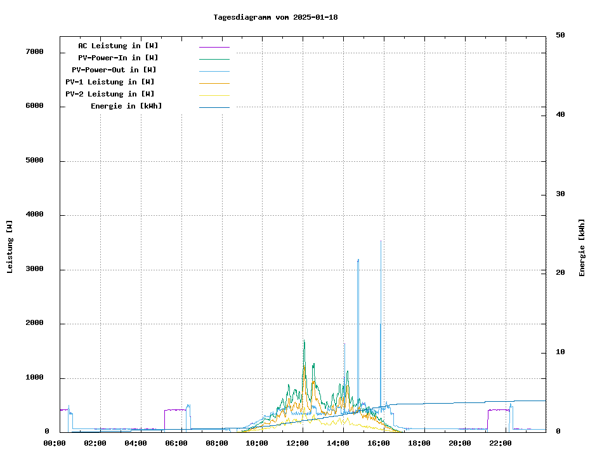Click the purple AC Leistung legend line sample
This screenshot has height=457, width=609.
[214, 47]
